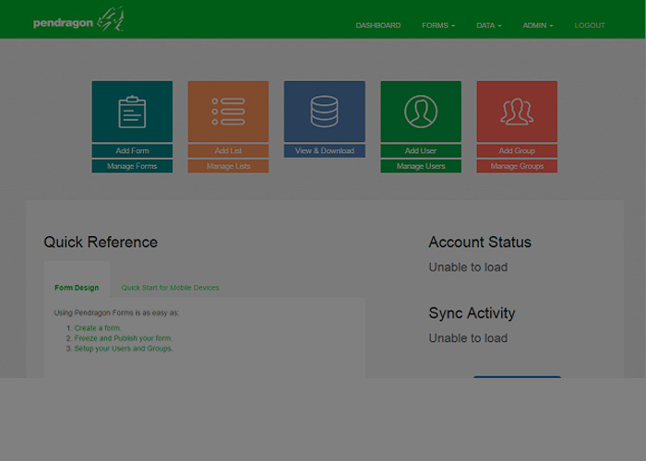Screen dimensions: 646x461
Task: Open the bulleted Lists tile icon
Action: point(228,112)
